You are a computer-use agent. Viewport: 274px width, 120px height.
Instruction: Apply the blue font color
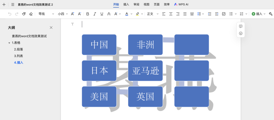pyautogui.click(x=127, y=14)
